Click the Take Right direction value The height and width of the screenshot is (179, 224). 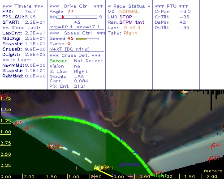130,33
